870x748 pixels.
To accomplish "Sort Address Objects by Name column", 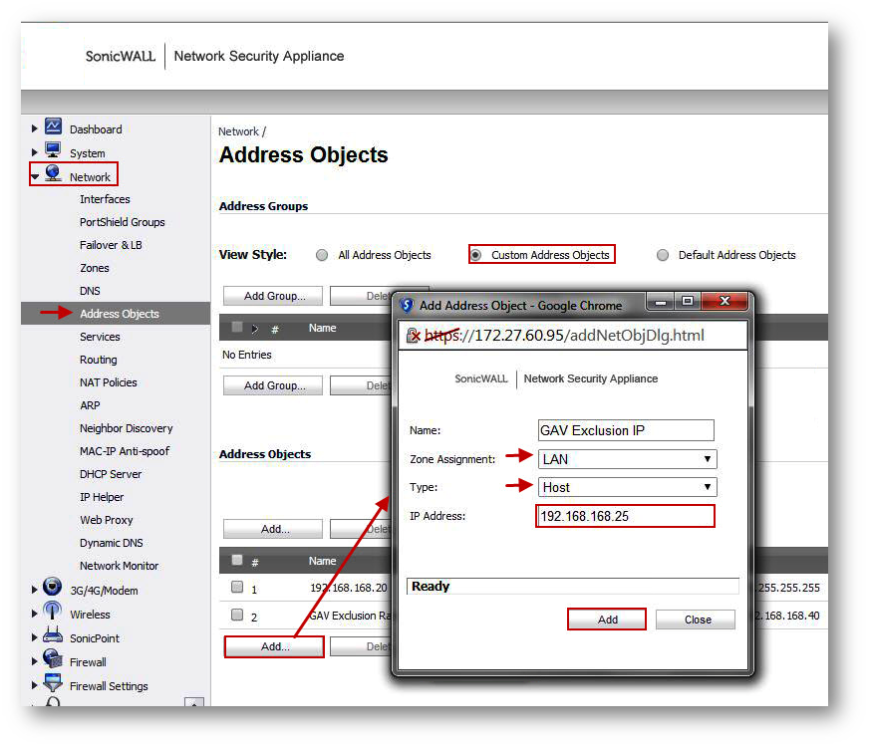I will point(322,561).
